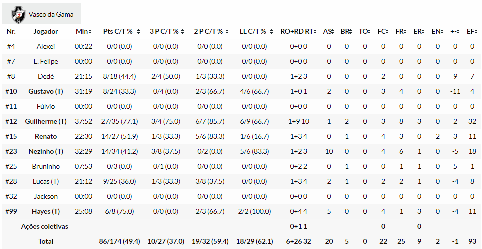The image size is (482, 249).
Task: Sort by RO+RD RT rebounds arrows
Action: [x=315, y=32]
